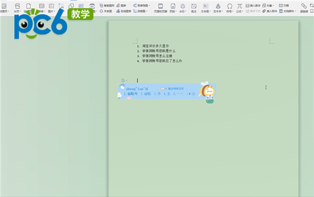Image resolution: width=314 pixels, height=197 pixels.
Task: Click the Table (表格) insert icon
Action: coord(42,6)
